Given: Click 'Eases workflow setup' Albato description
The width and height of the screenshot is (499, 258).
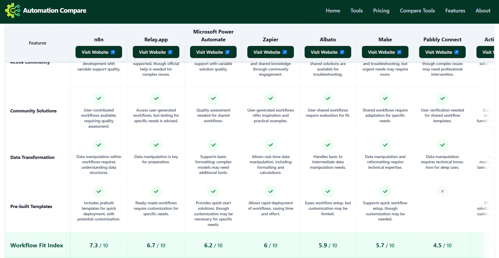Looking at the screenshot, I should point(328,209).
